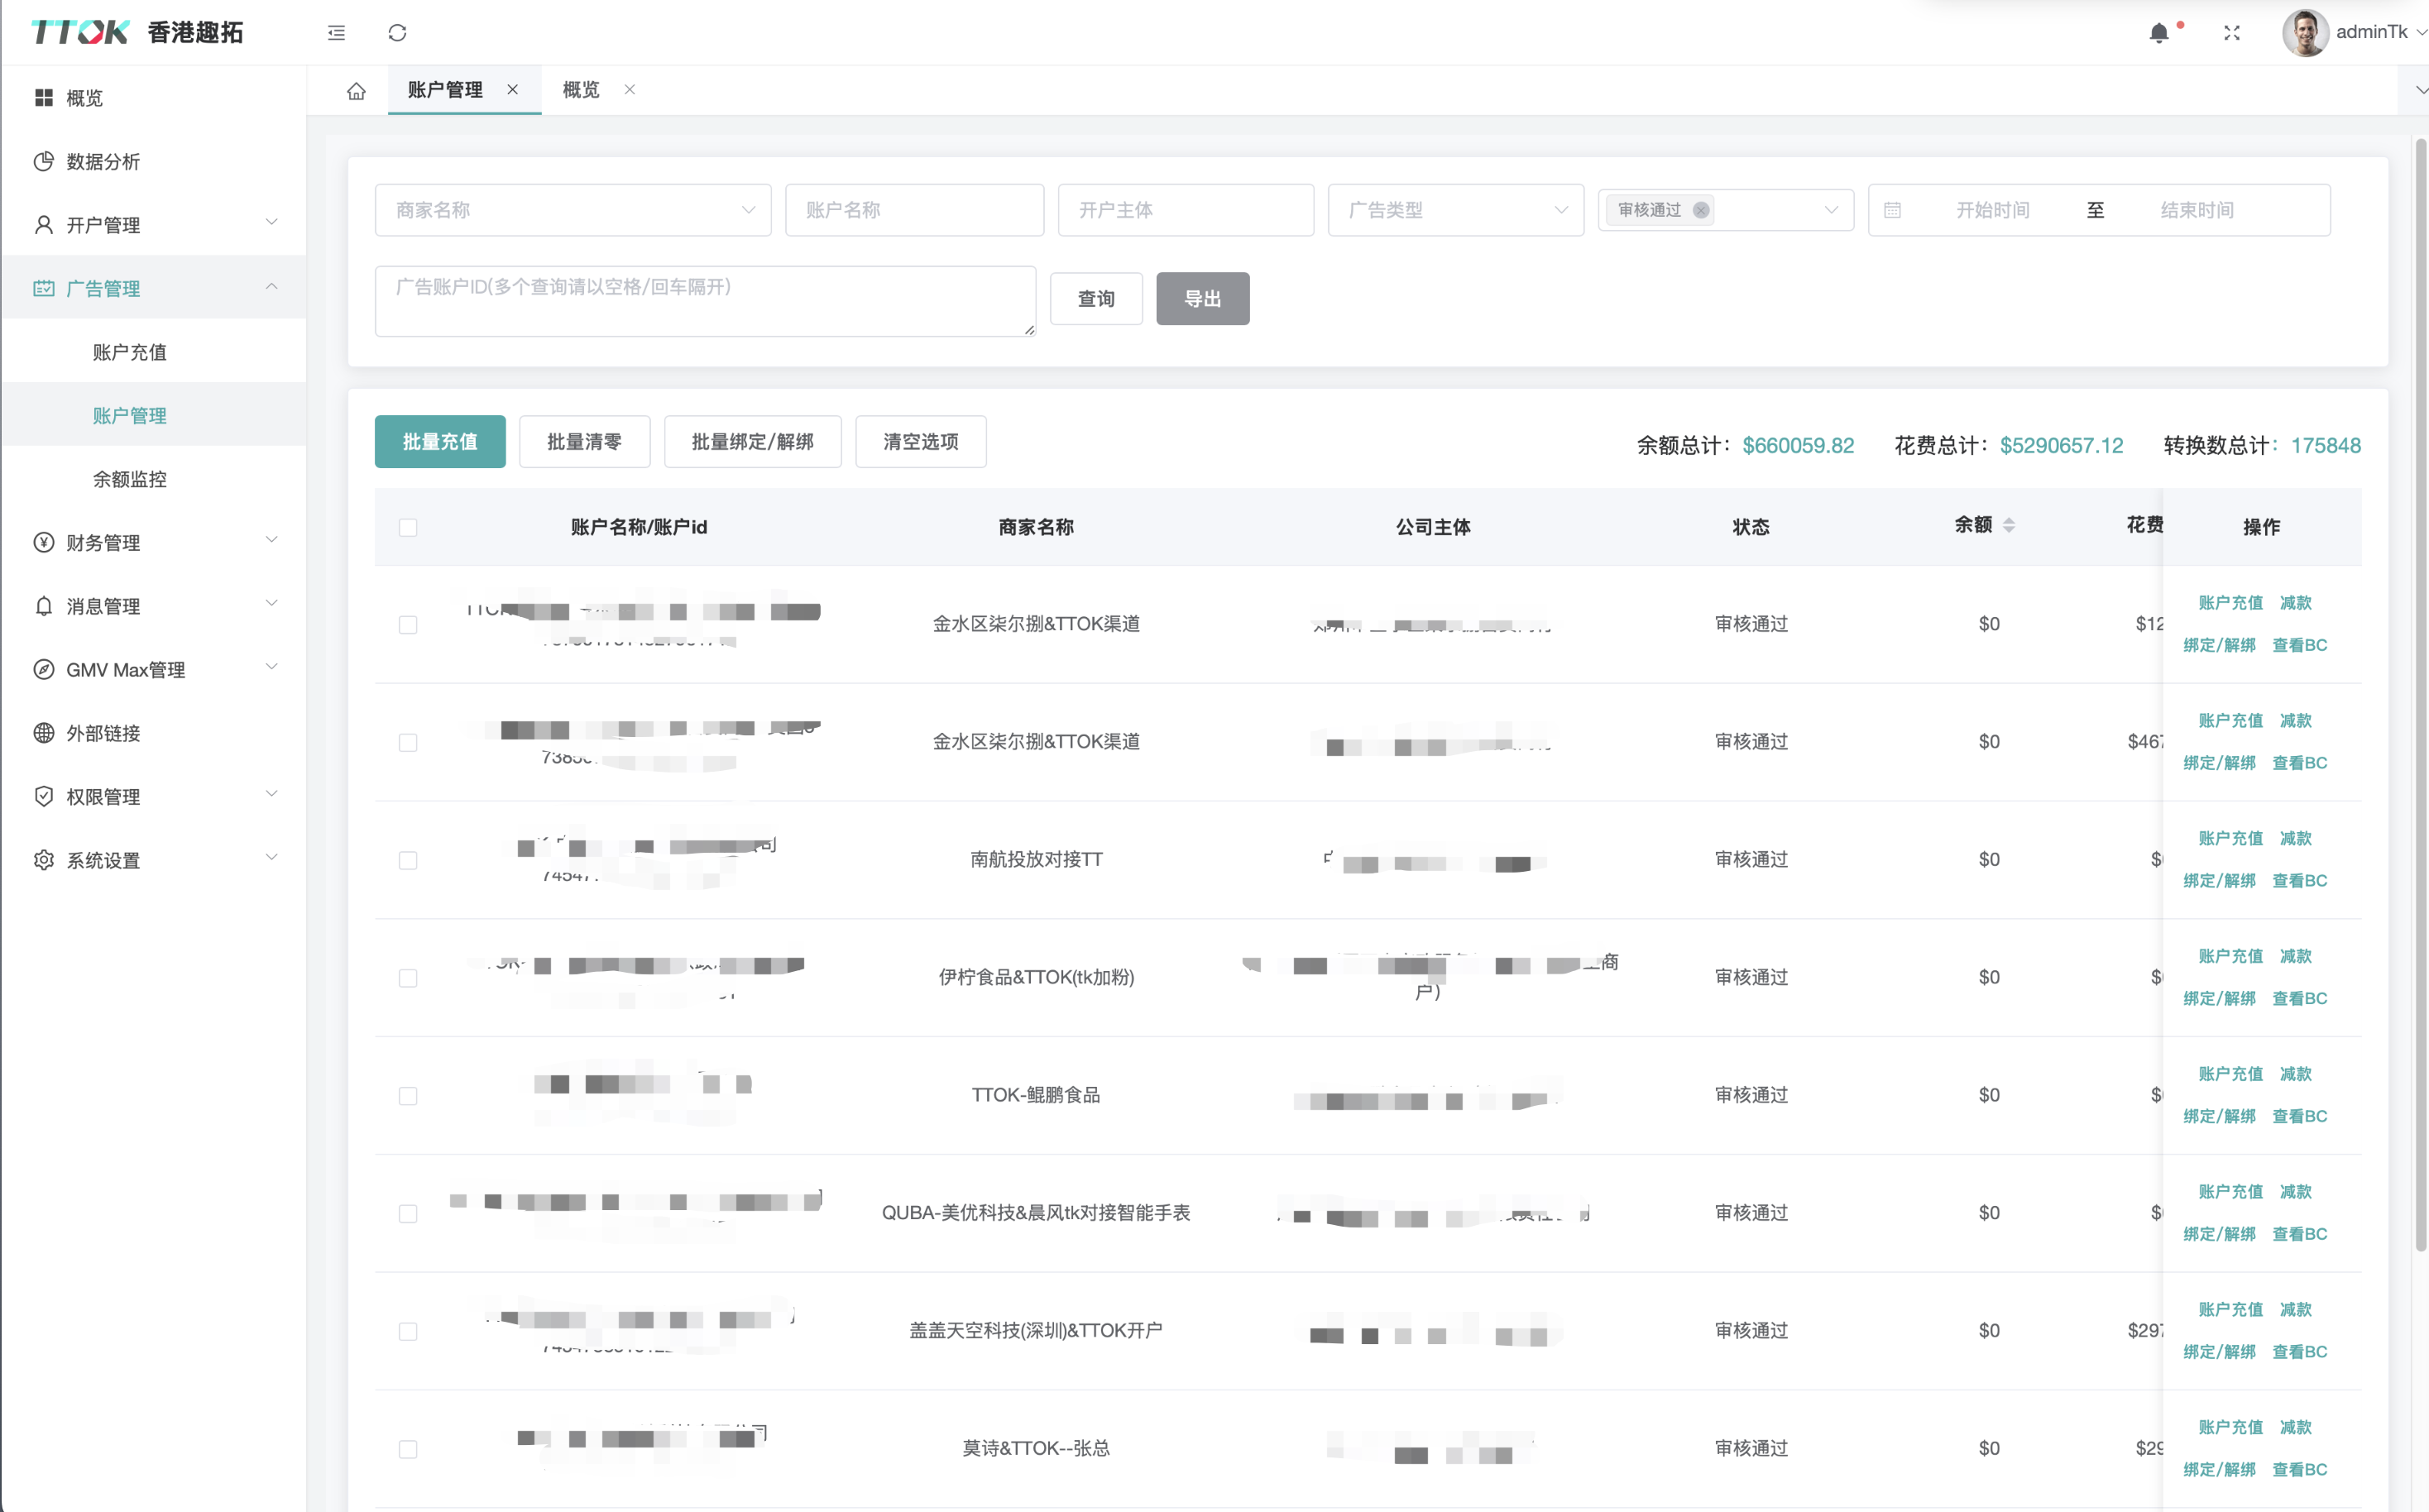The height and width of the screenshot is (1512, 2429).
Task: Click the sidebar collapse icon
Action: point(336,33)
